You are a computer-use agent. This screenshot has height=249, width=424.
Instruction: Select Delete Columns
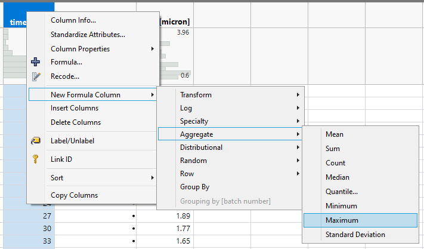(92, 122)
